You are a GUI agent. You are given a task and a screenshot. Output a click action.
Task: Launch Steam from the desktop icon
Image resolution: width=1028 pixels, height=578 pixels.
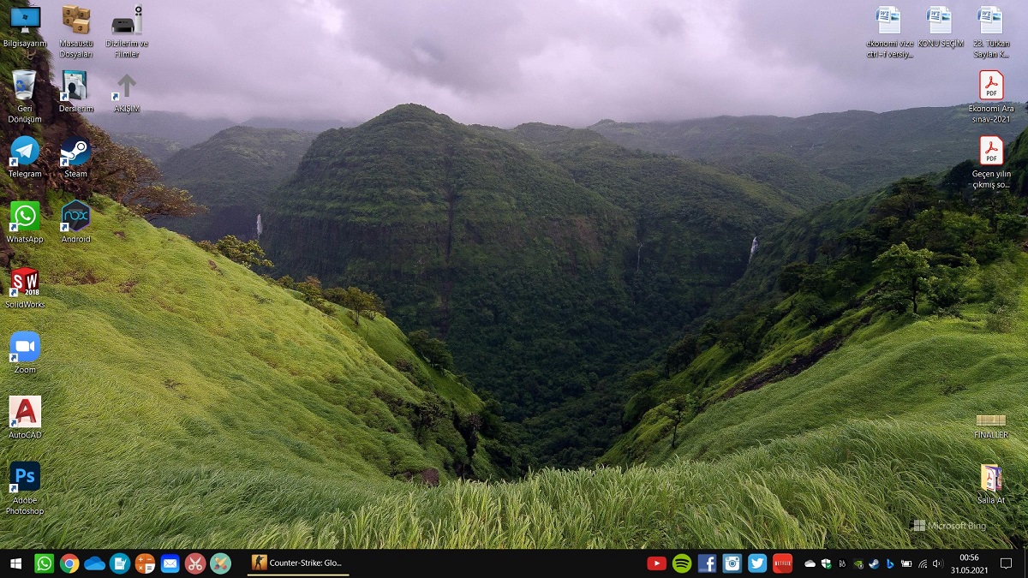(x=75, y=152)
